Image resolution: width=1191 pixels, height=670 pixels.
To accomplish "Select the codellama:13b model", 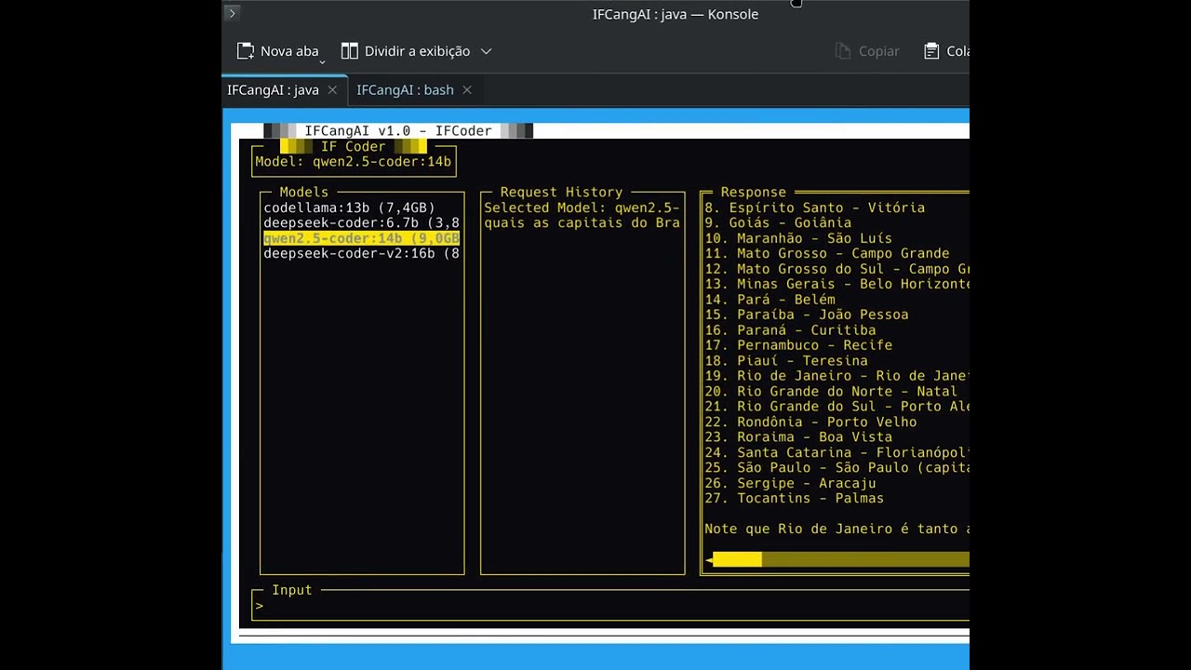I will (362, 208).
